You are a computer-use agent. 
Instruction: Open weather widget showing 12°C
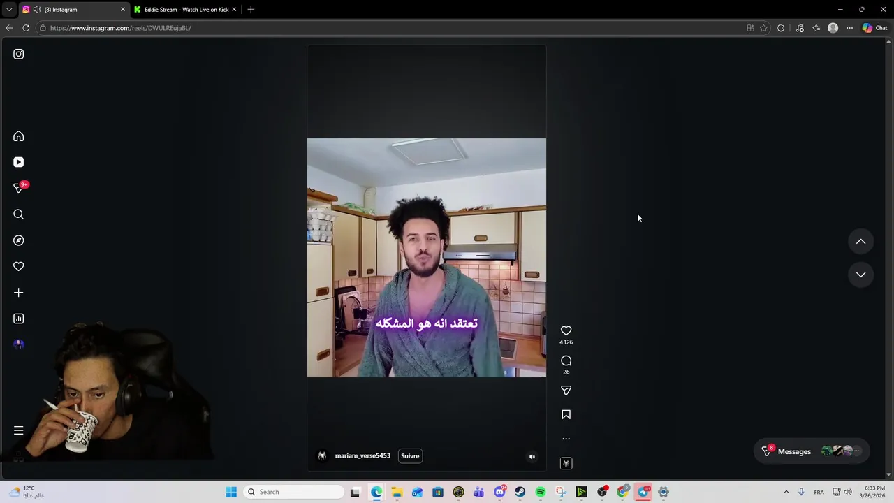pyautogui.click(x=27, y=492)
